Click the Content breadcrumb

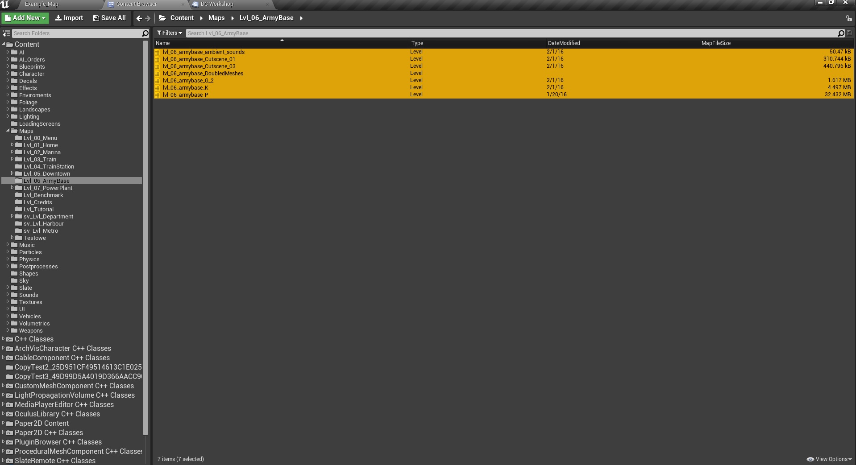pos(182,18)
